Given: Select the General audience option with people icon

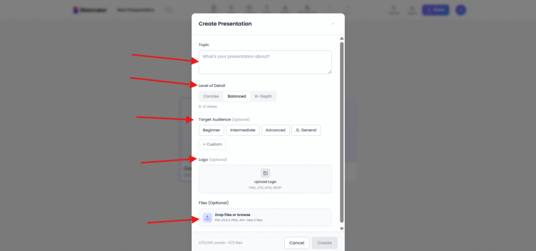Looking at the screenshot, I should 306,130.
